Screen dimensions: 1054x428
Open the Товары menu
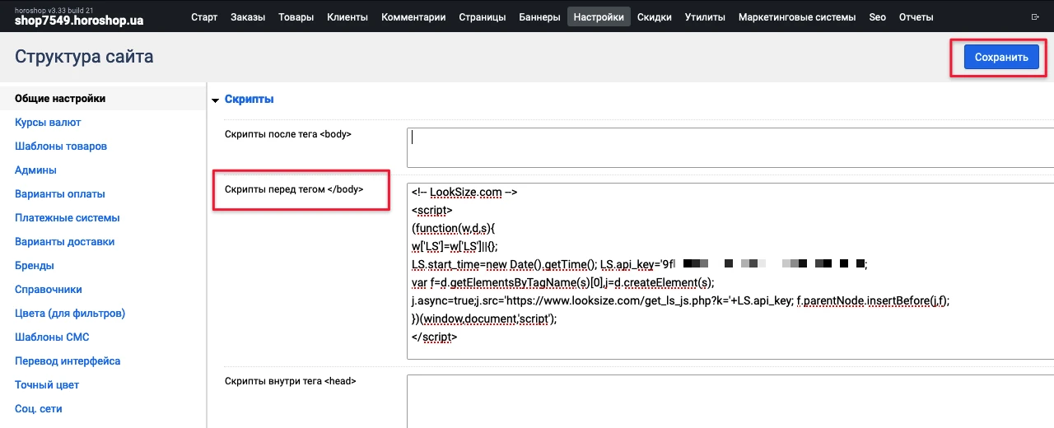296,17
